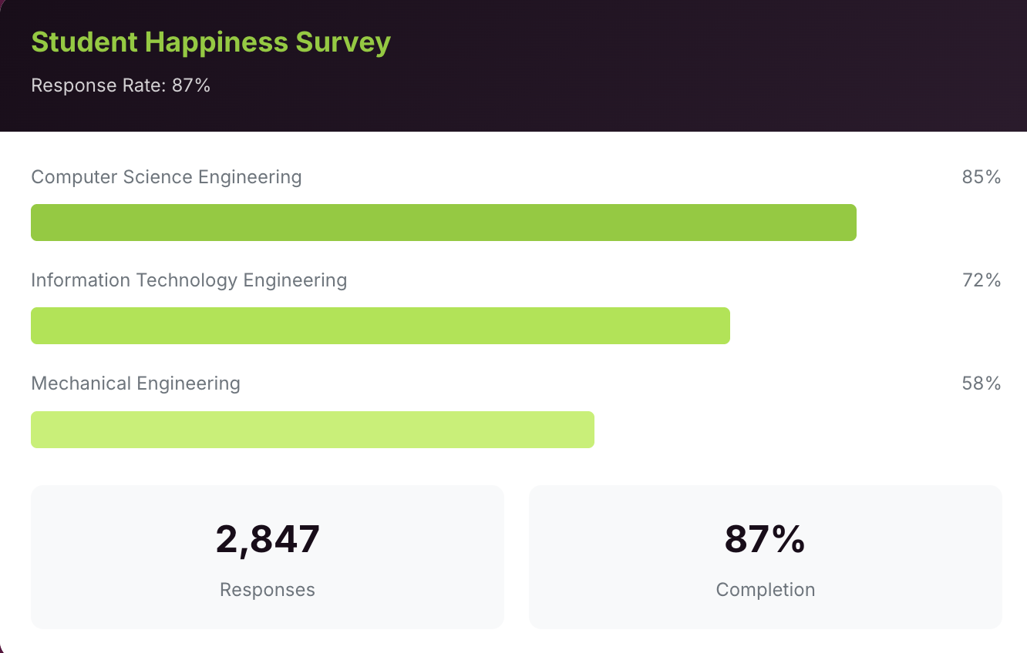Click the 2,847 statistic value
This screenshot has width=1027, height=653.
[x=268, y=539]
